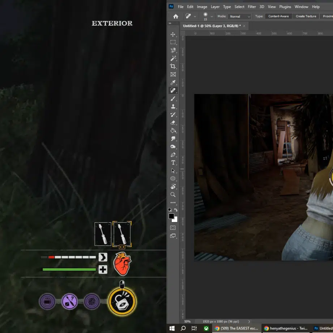Select the Move tool in Photoshop
The image size is (333, 333).
pos(173,34)
